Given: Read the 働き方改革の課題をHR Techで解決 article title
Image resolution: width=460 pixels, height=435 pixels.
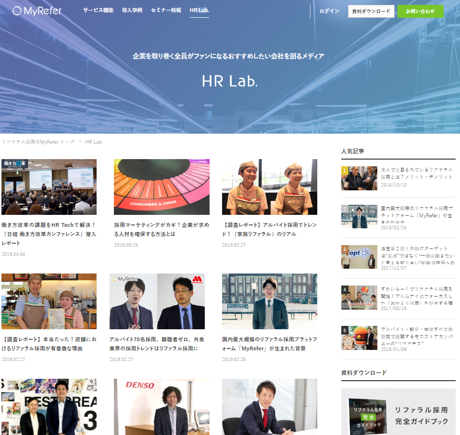Looking at the screenshot, I should point(49,234).
